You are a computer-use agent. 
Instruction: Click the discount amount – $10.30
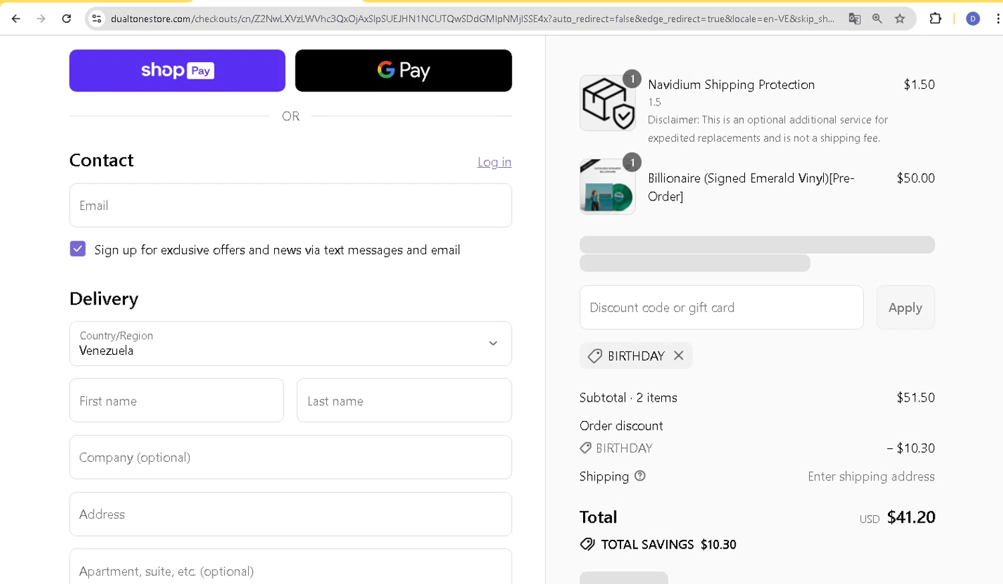[911, 448]
